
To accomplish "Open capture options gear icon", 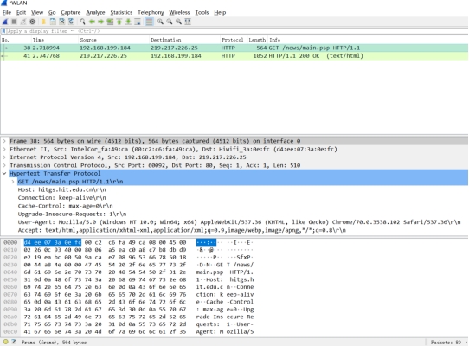I will click(x=32, y=22).
